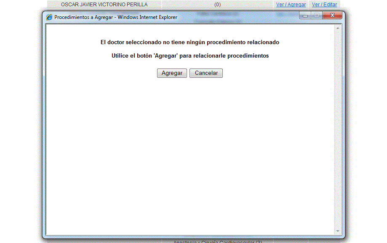
Task: Click the scrollbar down arrow in the popup
Action: (337, 231)
